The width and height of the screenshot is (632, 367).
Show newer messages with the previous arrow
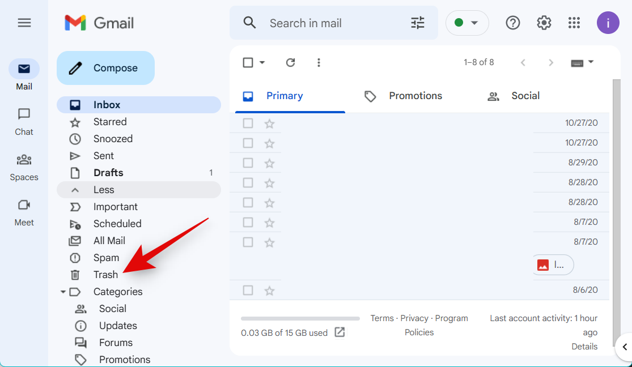click(x=523, y=62)
